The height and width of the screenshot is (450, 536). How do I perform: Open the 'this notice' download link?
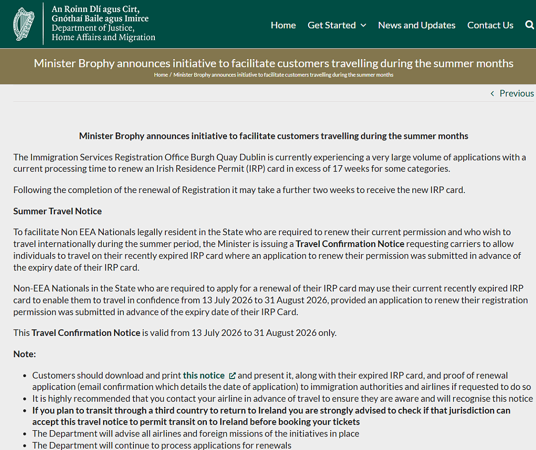coord(204,376)
